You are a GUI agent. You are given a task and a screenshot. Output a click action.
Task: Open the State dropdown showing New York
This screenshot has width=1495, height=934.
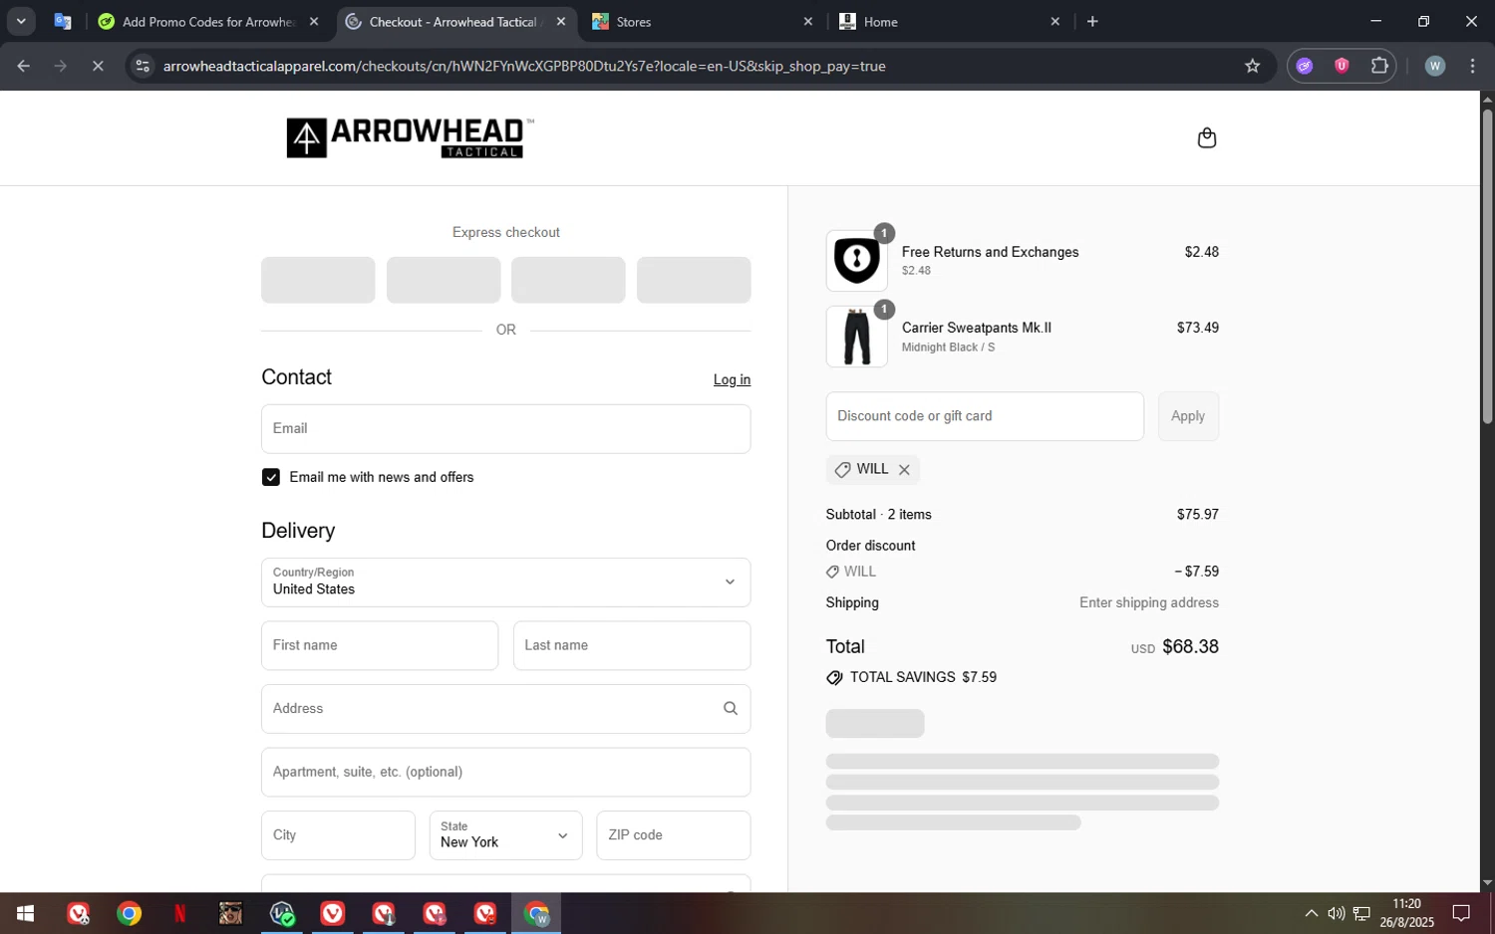[x=505, y=835]
